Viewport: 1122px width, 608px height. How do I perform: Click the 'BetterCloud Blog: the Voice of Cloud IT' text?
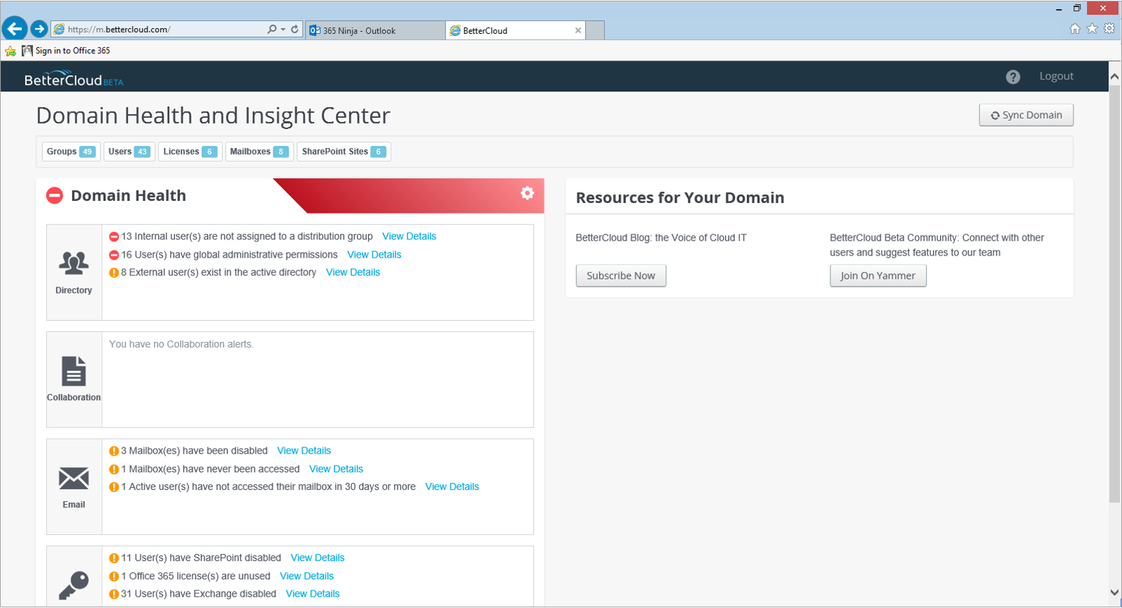[x=661, y=238]
